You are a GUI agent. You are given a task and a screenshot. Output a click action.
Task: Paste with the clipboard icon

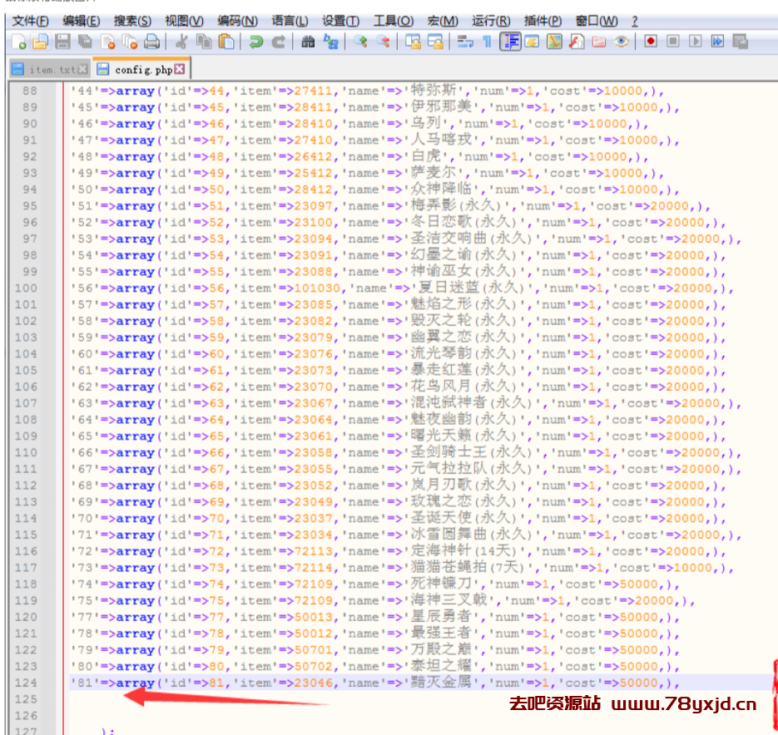coord(226,42)
